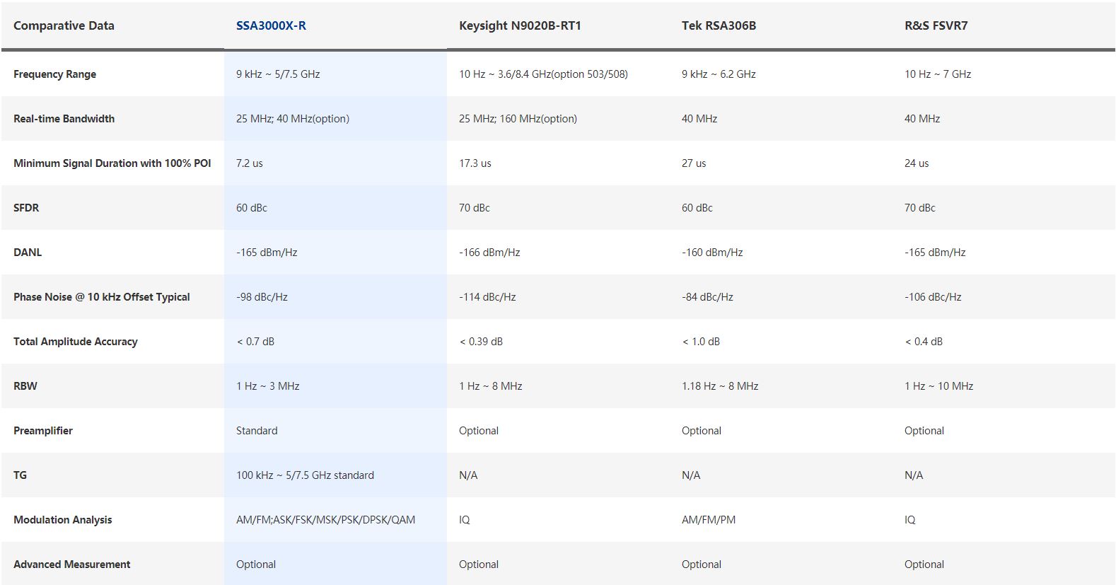The image size is (1116, 585).
Task: Select the Real-time Bandwidth row label
Action: [64, 119]
